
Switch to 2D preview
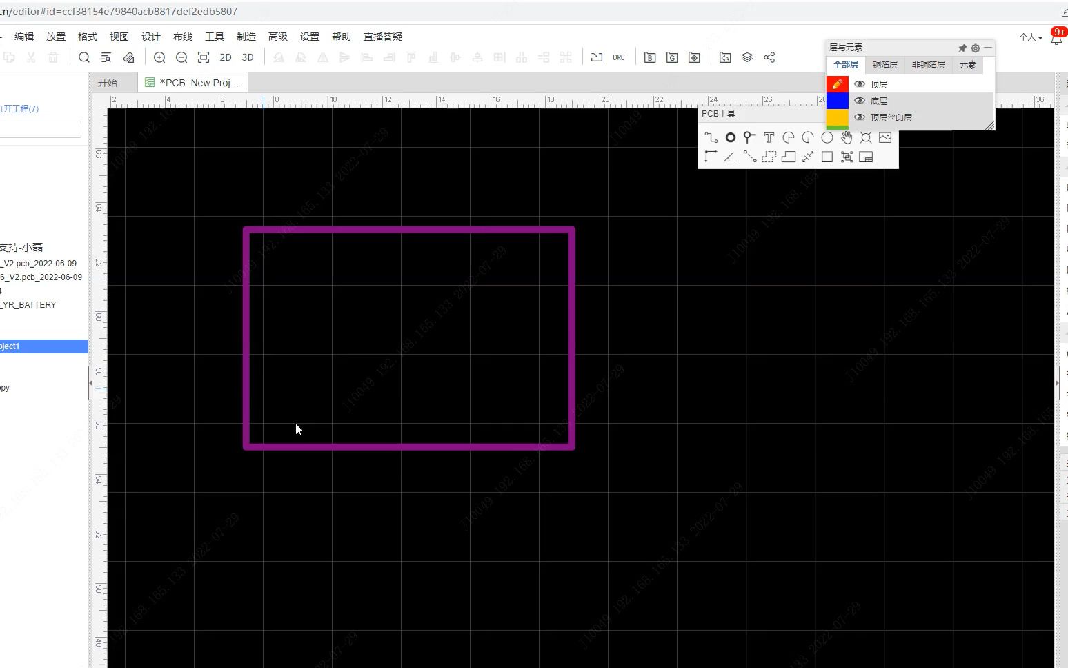coord(226,57)
